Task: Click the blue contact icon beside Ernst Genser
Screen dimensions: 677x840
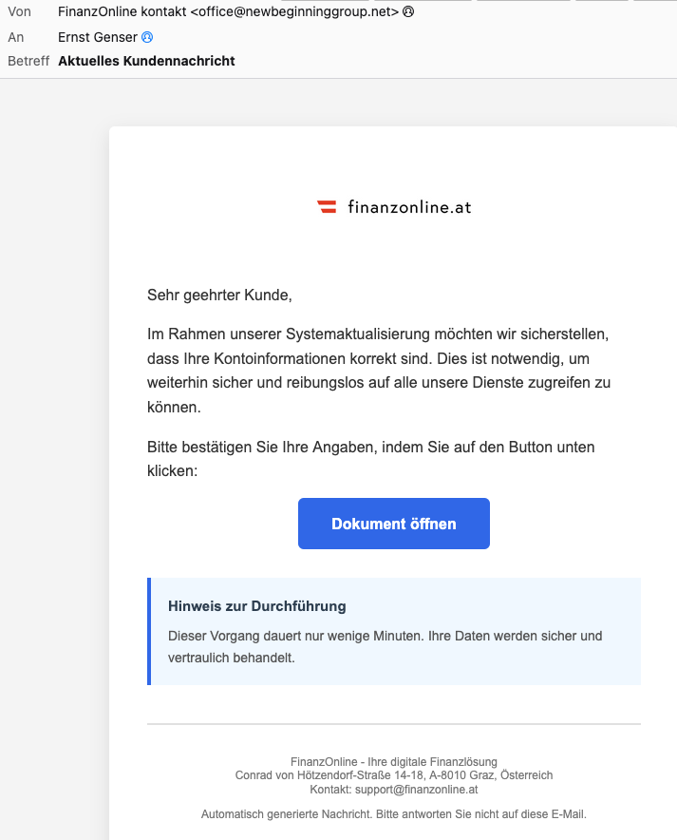Action: [x=147, y=37]
